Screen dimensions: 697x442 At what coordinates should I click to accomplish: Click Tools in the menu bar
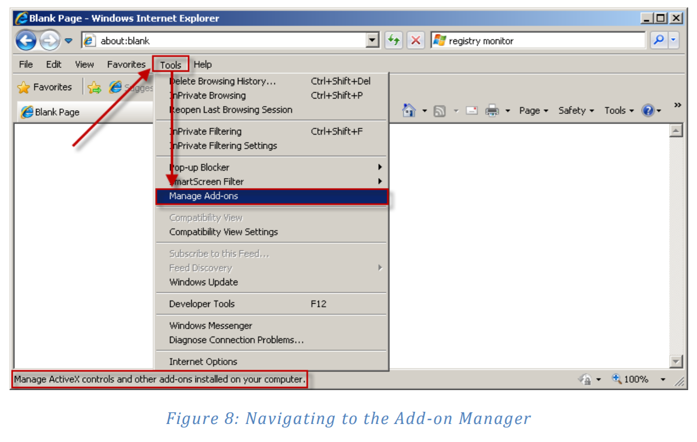[171, 65]
